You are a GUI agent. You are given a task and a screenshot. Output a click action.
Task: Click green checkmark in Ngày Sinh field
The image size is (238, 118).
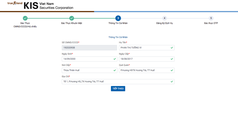pyautogui.click(x=115, y=59)
